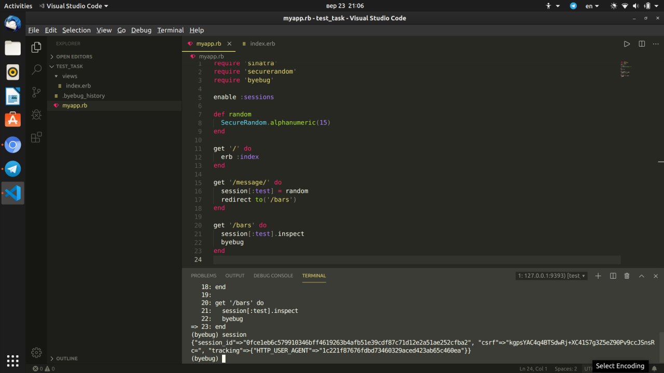Create a new terminal with plus icon

point(598,276)
